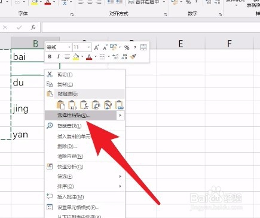Image resolution: width=260 pixels, height=218 pixels.
Task: Open Quick Analysis (快速分析) menu item
Action: point(85,166)
